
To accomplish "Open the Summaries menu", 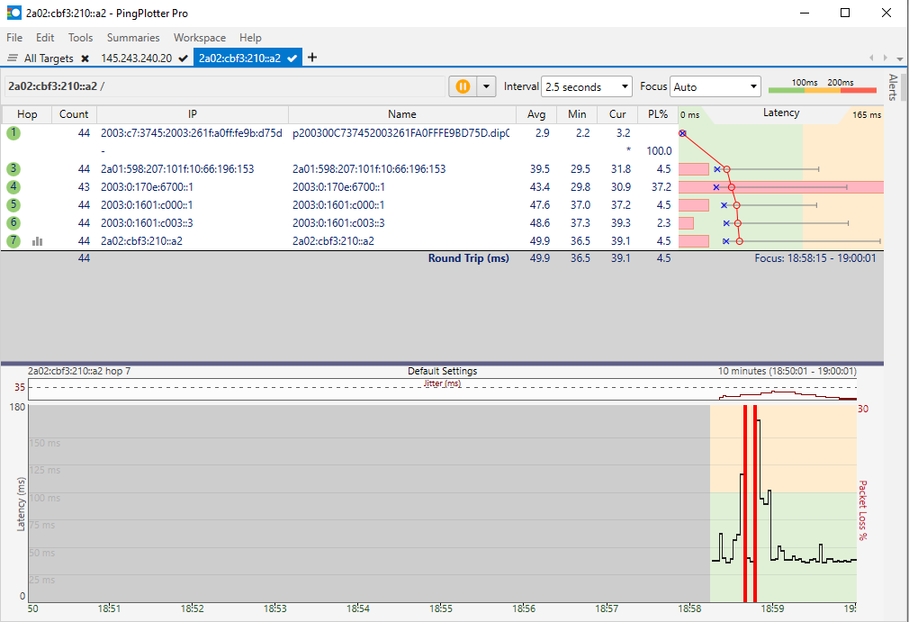I will point(133,38).
